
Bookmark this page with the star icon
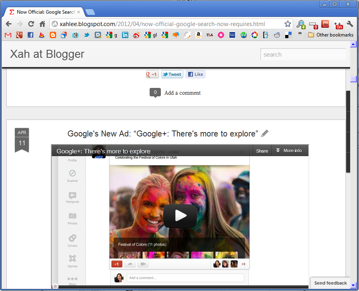click(288, 24)
